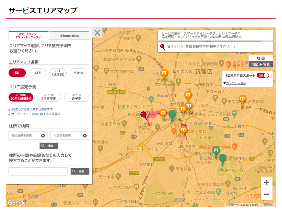Screen dimensions: 282x210
Task: Select the 5G area map option
Action: 17,73
